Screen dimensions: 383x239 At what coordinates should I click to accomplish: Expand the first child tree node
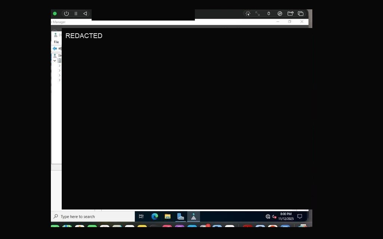pyautogui.click(x=59, y=66)
